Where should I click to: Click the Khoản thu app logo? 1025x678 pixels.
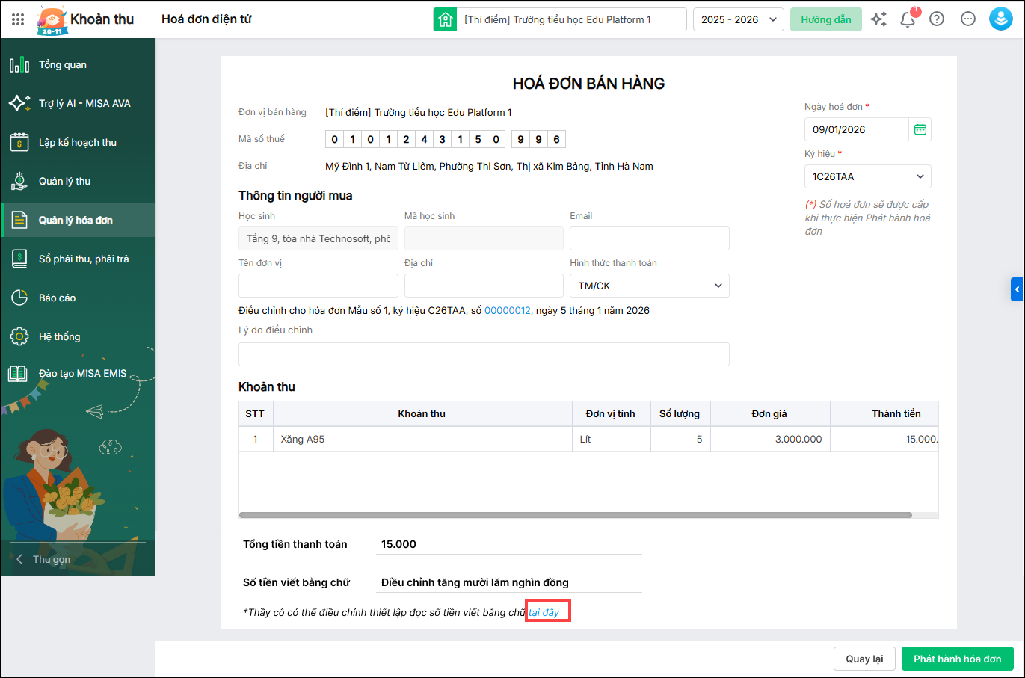coord(52,21)
